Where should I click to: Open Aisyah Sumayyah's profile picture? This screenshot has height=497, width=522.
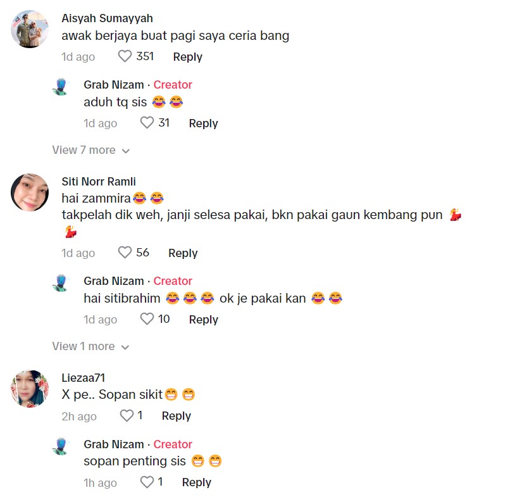[x=30, y=29]
